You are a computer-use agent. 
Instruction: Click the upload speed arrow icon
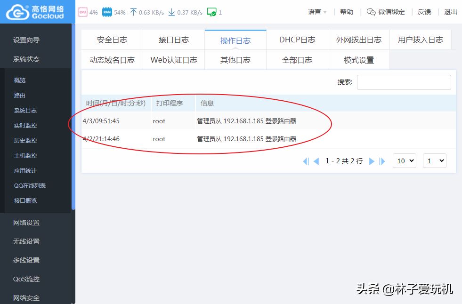(133, 12)
